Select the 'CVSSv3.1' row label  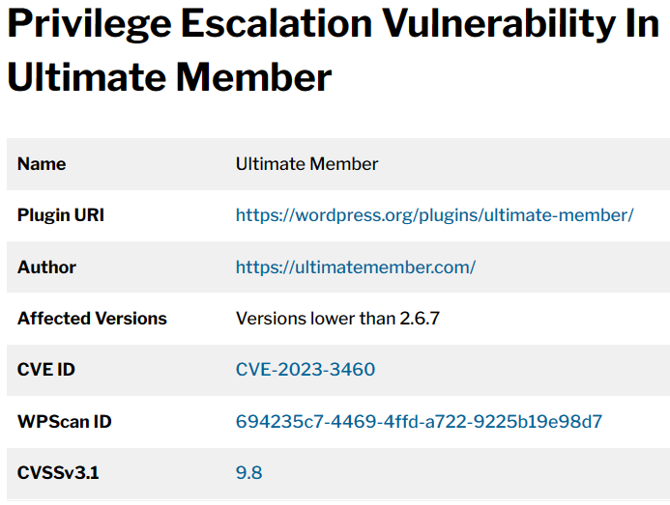tap(58, 472)
